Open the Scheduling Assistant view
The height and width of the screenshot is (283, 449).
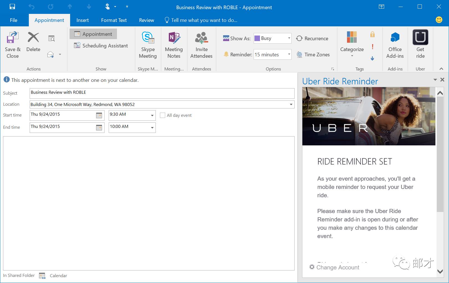coord(101,46)
